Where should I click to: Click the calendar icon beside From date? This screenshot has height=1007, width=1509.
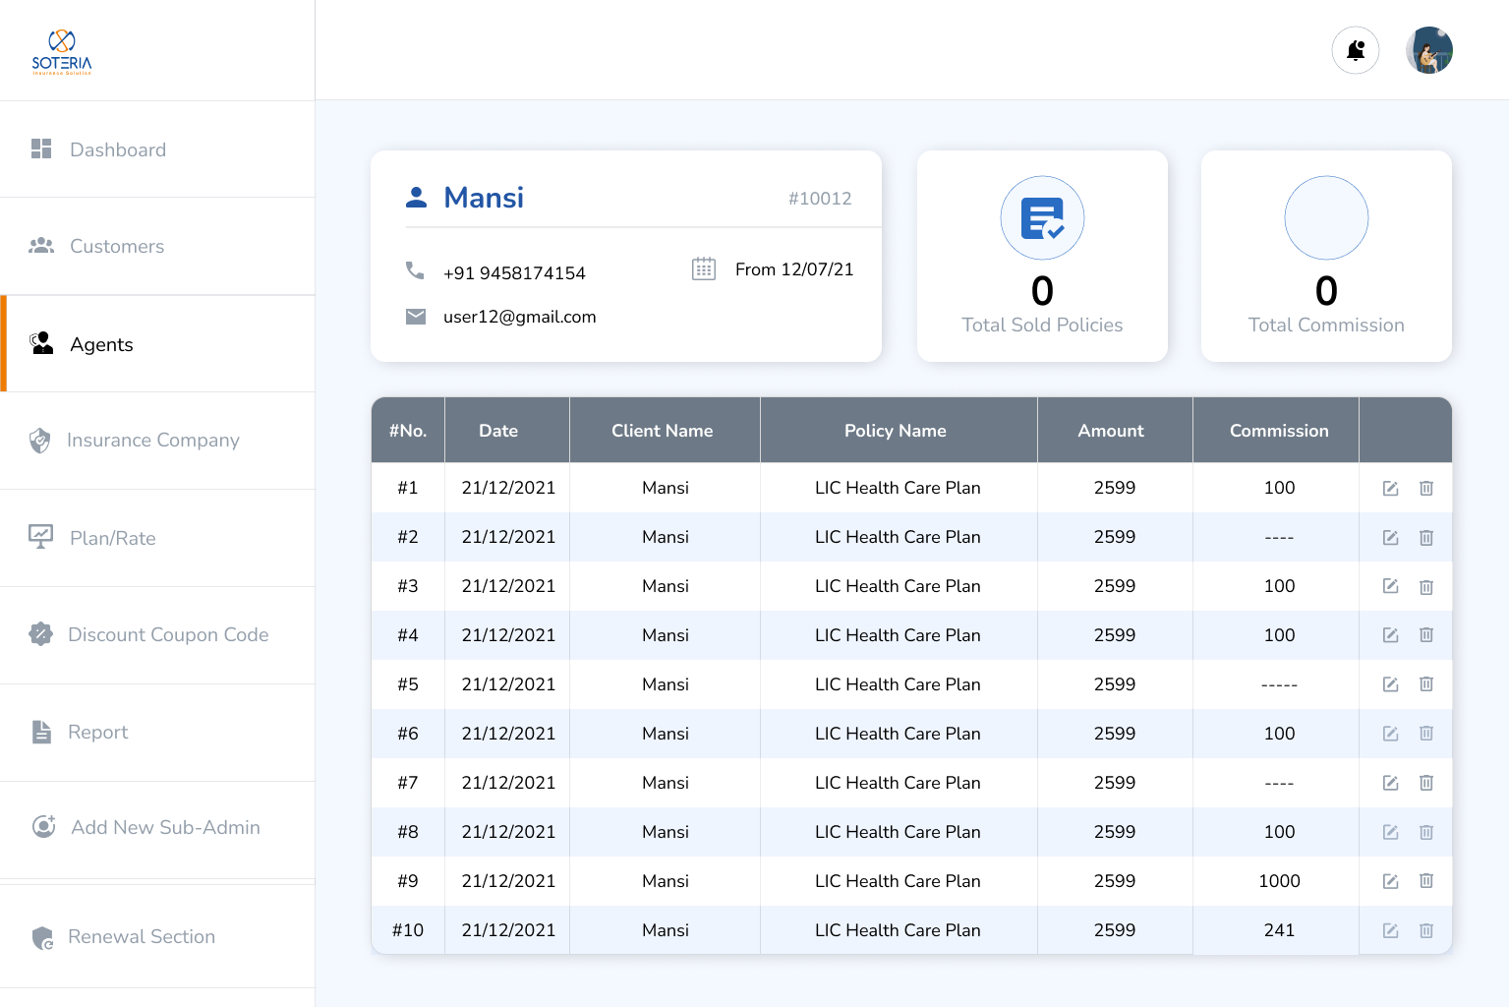coord(703,268)
